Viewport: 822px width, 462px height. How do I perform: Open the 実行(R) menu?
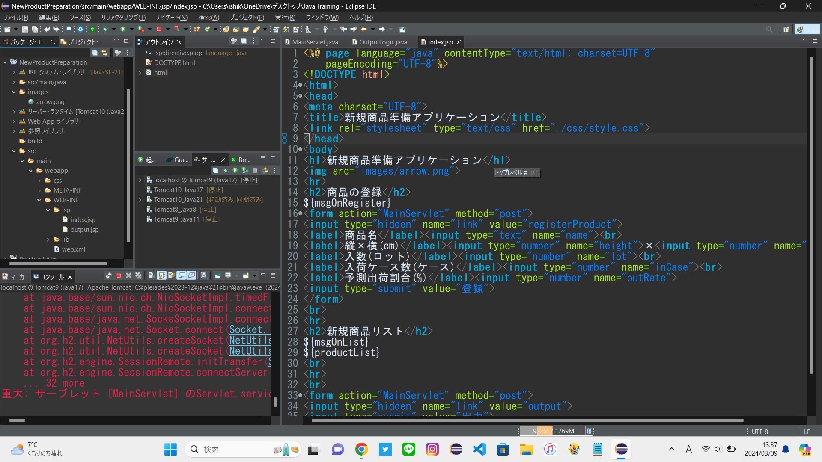click(x=285, y=18)
